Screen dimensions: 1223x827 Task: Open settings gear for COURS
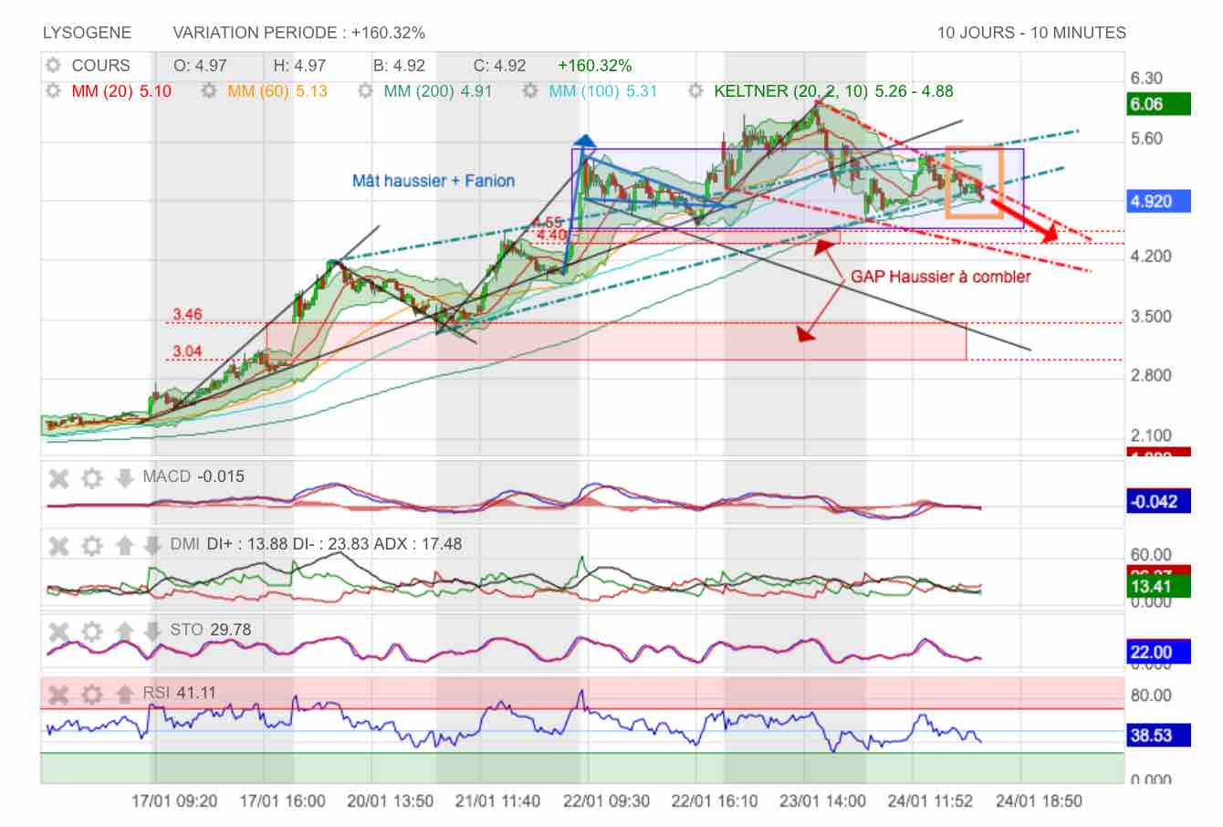click(53, 66)
